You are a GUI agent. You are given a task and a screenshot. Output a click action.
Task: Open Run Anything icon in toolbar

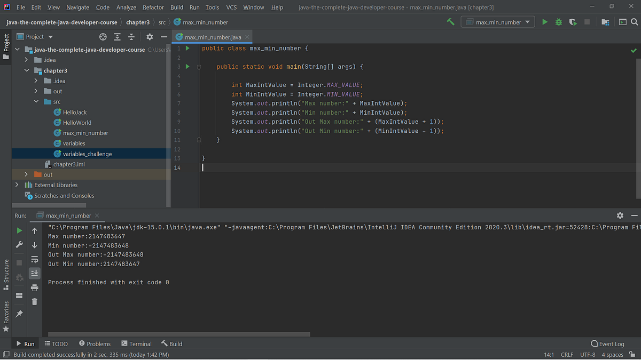click(x=622, y=22)
